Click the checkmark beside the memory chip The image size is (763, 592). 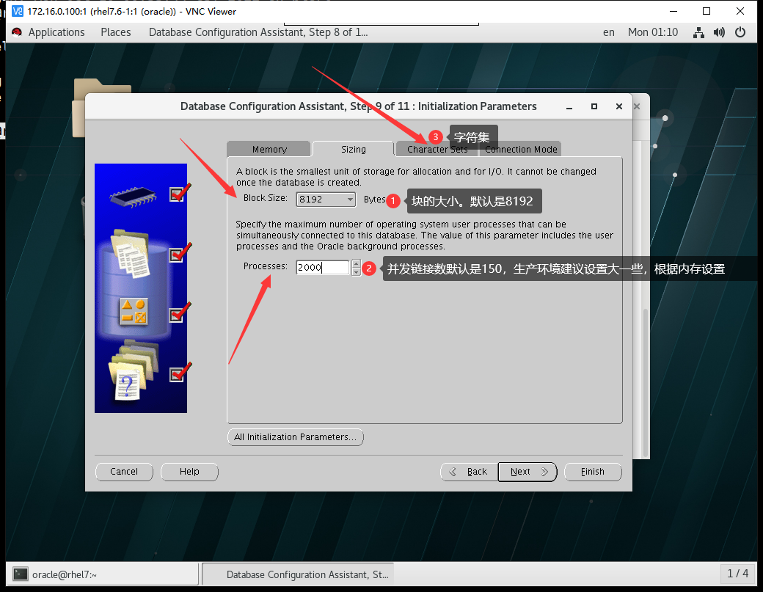click(179, 193)
